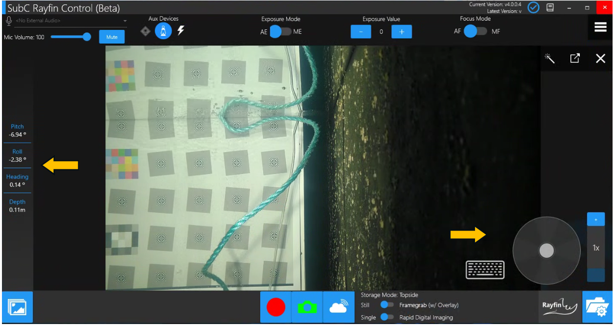Toggle Exposure Mode between AE and ME
This screenshot has width=616, height=325.
click(280, 32)
